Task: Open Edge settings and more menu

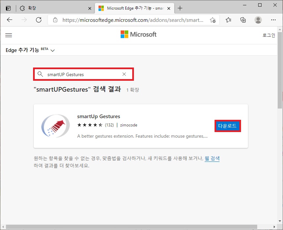Action: coord(273,20)
